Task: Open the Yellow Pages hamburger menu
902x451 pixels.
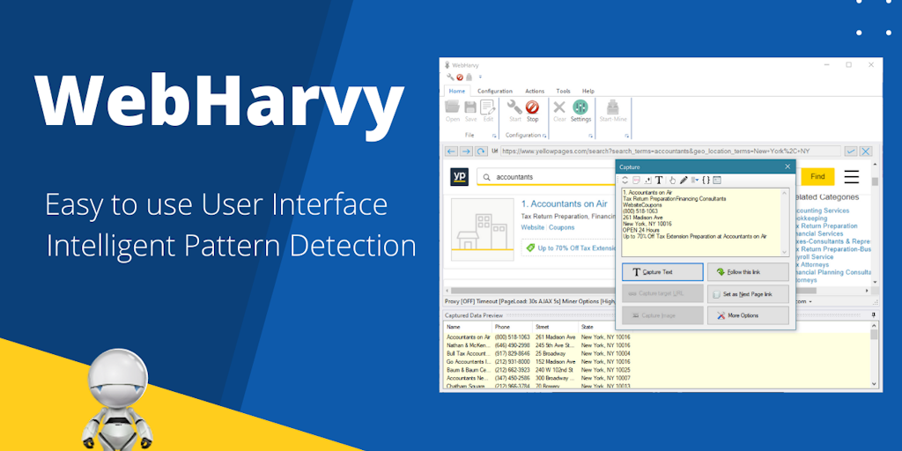Action: (852, 176)
